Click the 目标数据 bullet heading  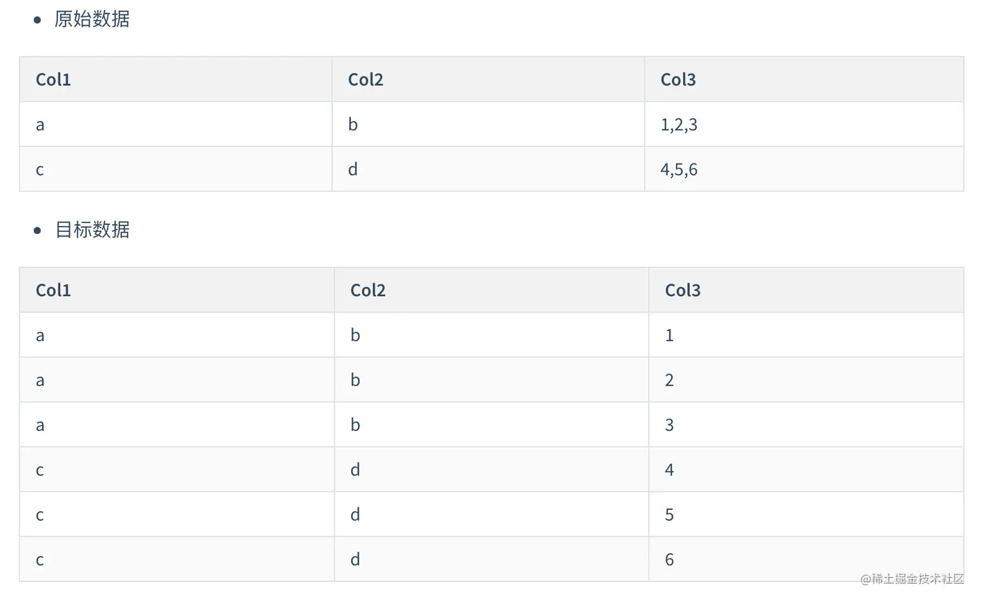[92, 229]
